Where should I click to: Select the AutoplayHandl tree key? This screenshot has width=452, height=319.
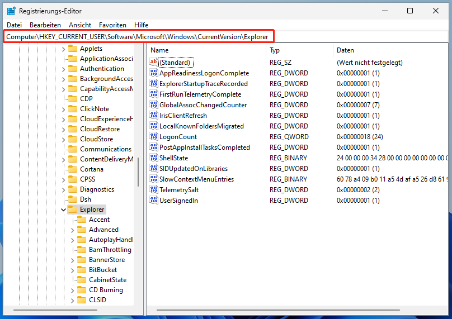tap(111, 240)
